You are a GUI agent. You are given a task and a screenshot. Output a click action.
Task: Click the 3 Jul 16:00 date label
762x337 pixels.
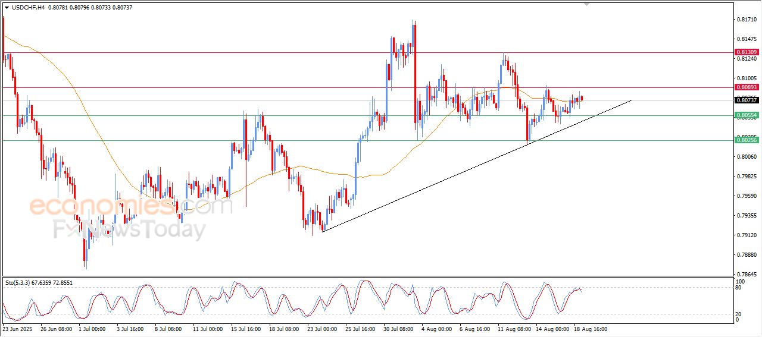[x=129, y=329]
